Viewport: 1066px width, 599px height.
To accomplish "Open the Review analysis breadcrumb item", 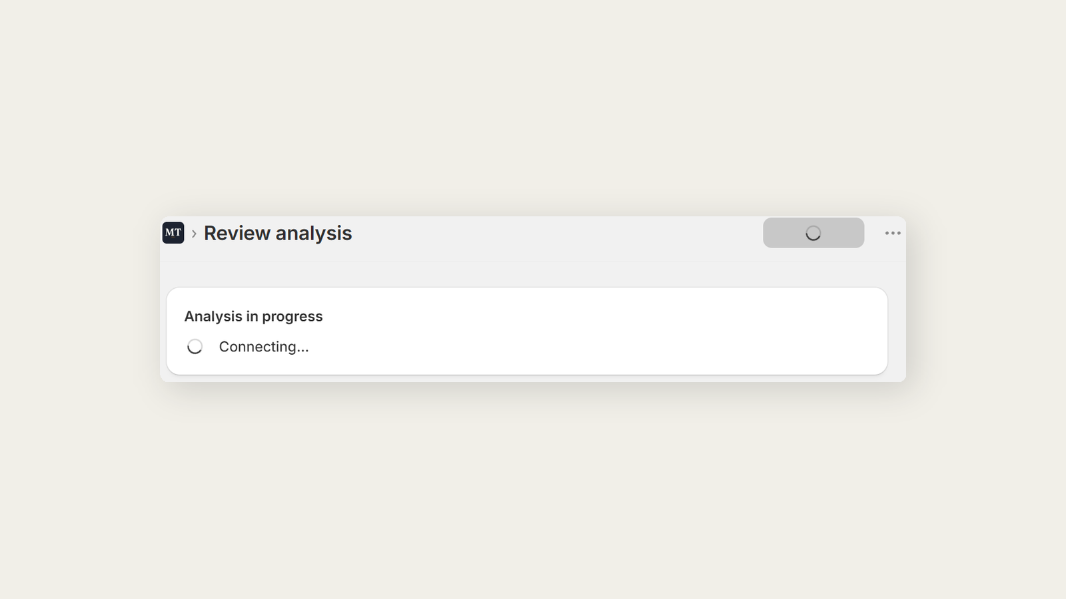I will click(x=278, y=233).
